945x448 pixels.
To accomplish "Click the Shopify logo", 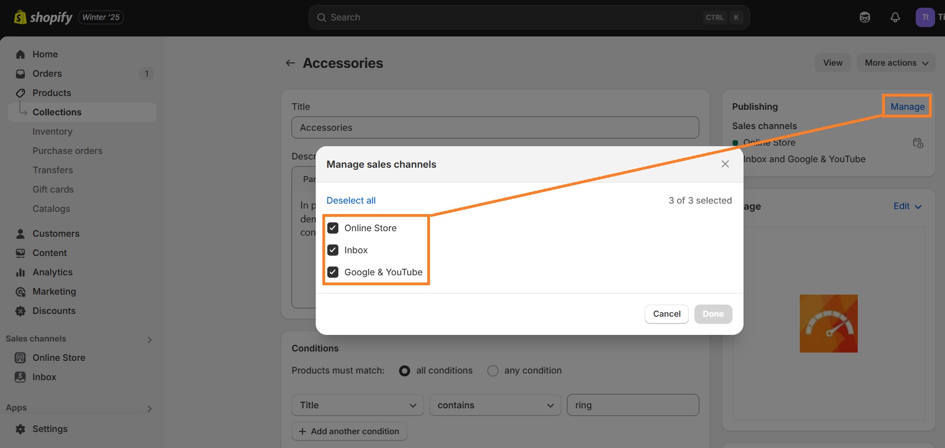I will coord(43,17).
